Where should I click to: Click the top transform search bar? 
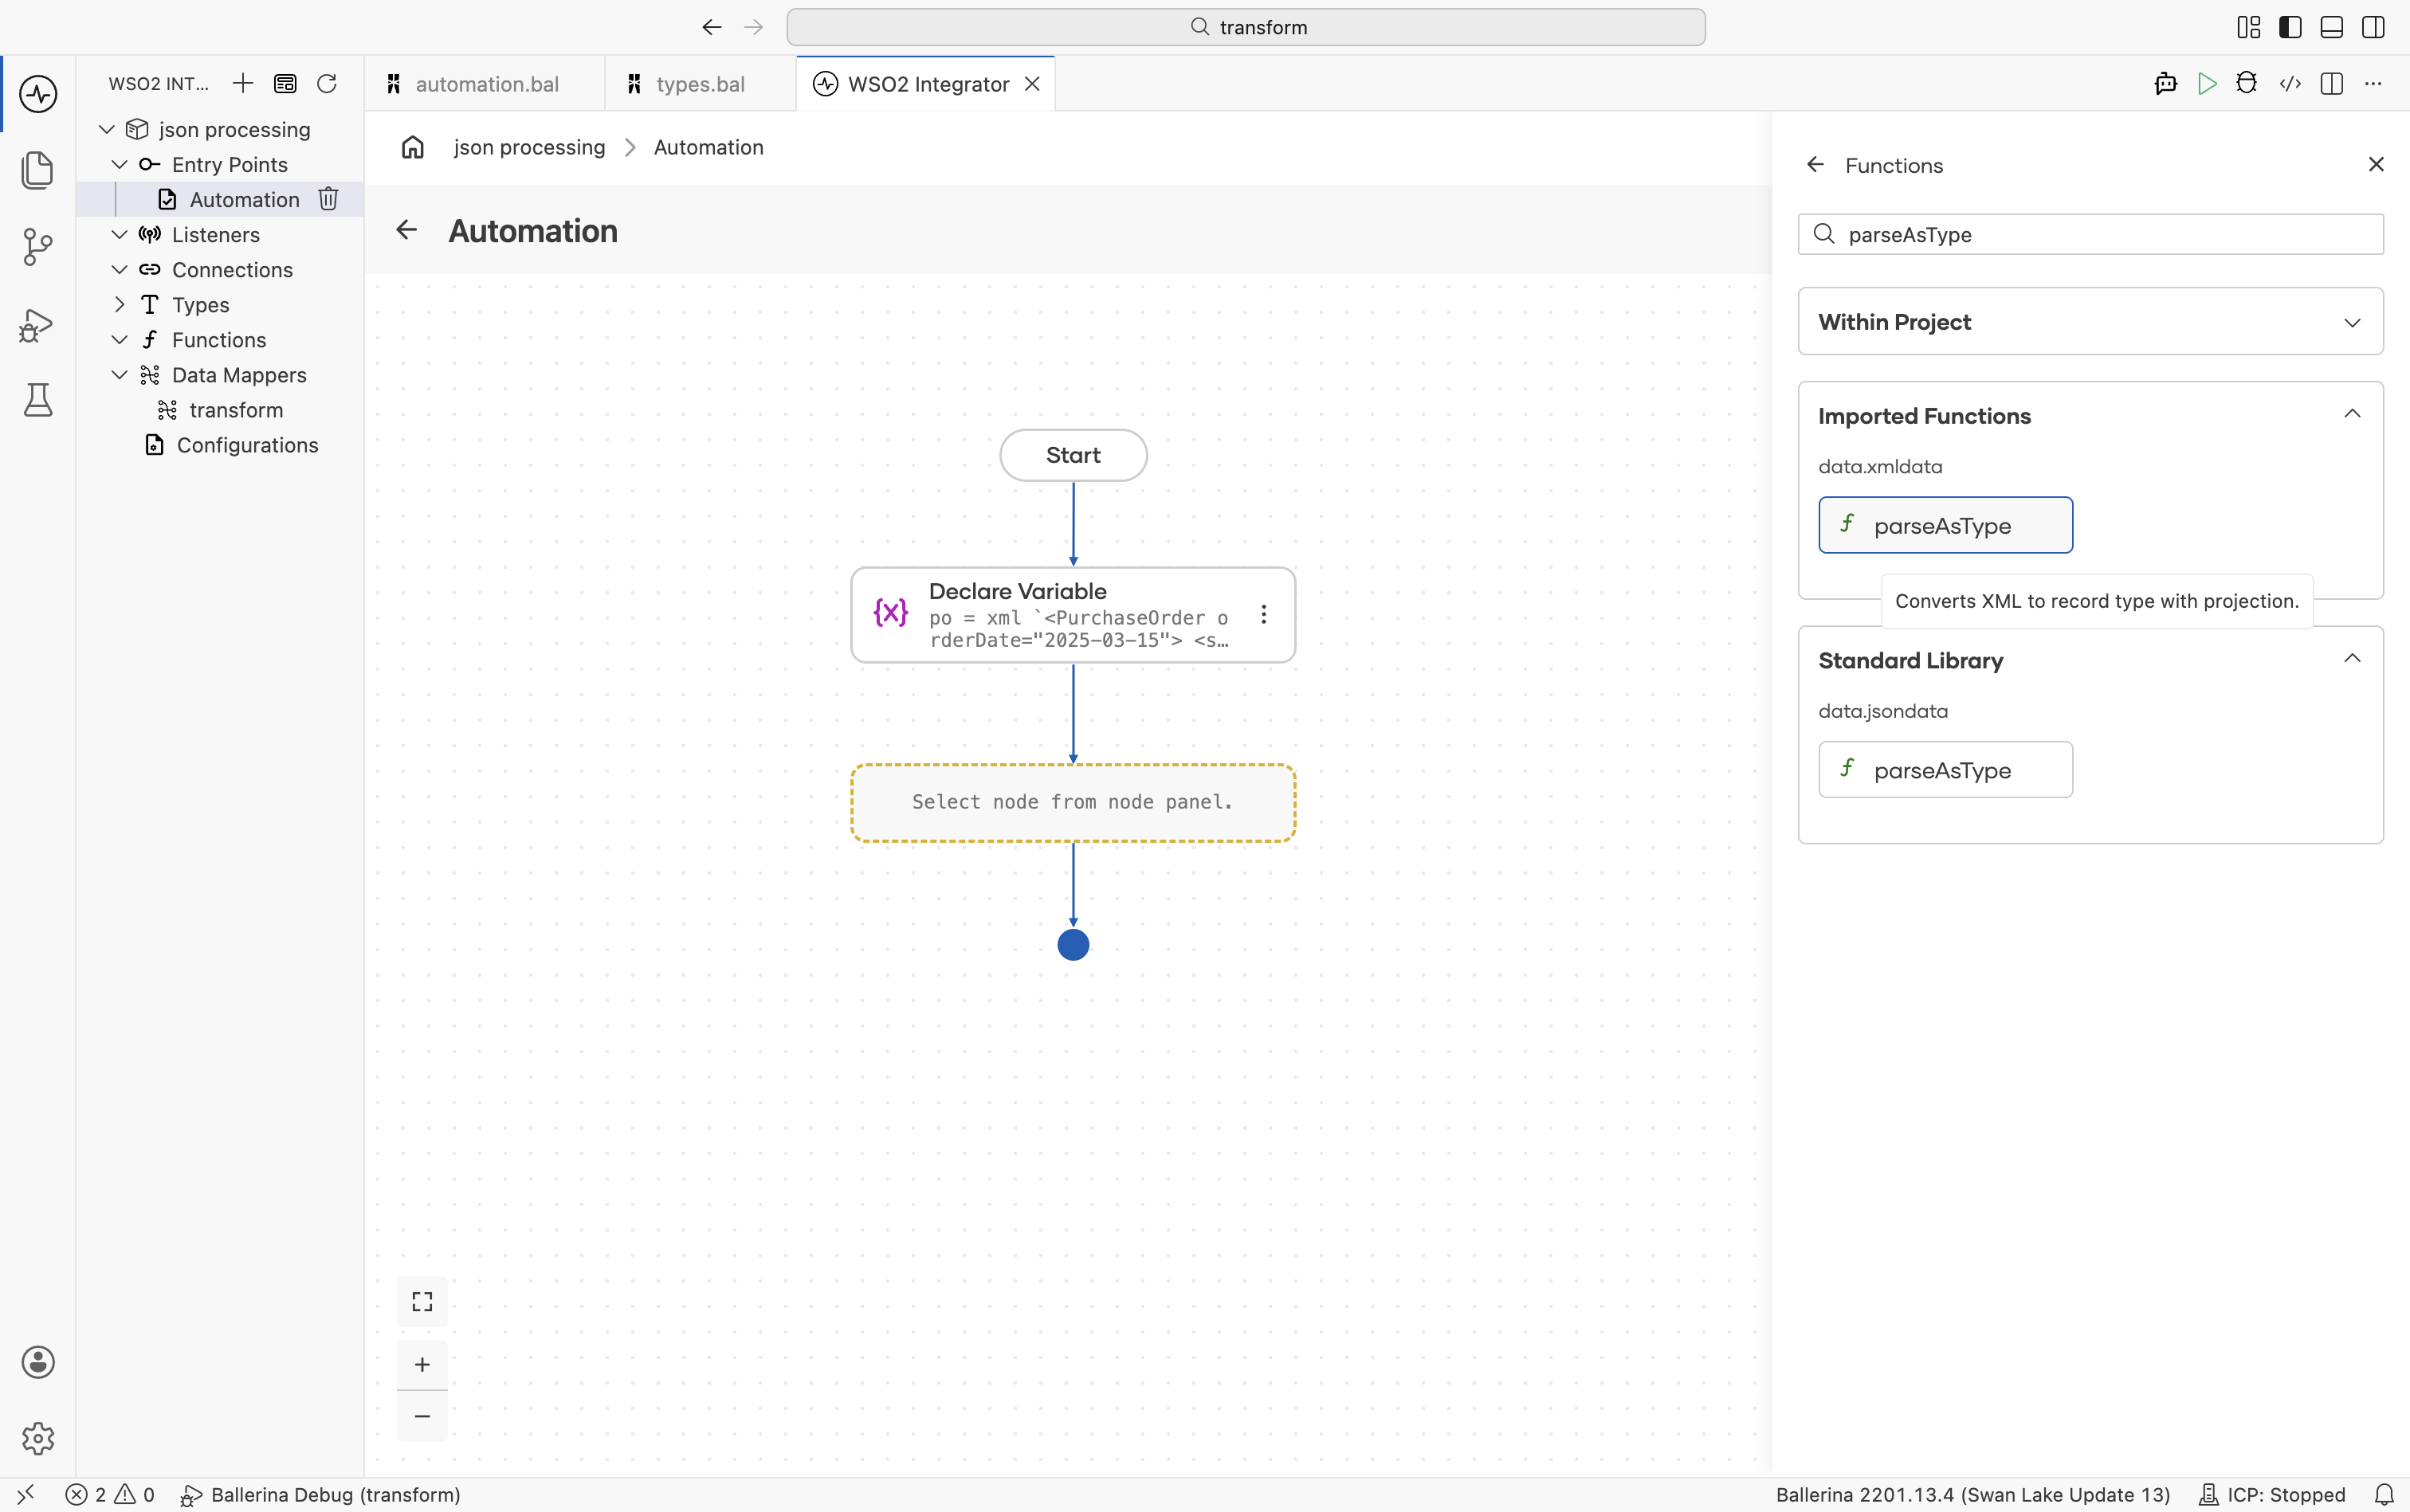(1246, 27)
